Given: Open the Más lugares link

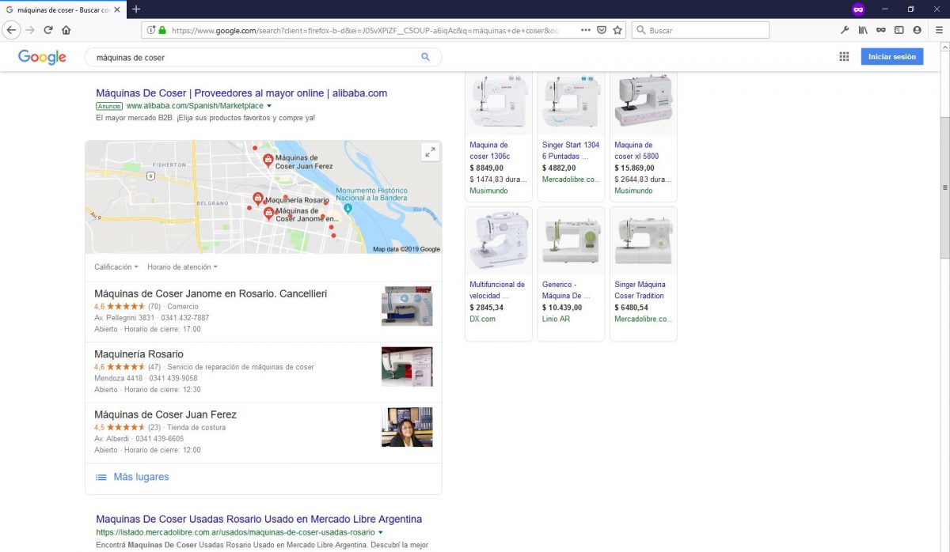Looking at the screenshot, I should point(140,477).
